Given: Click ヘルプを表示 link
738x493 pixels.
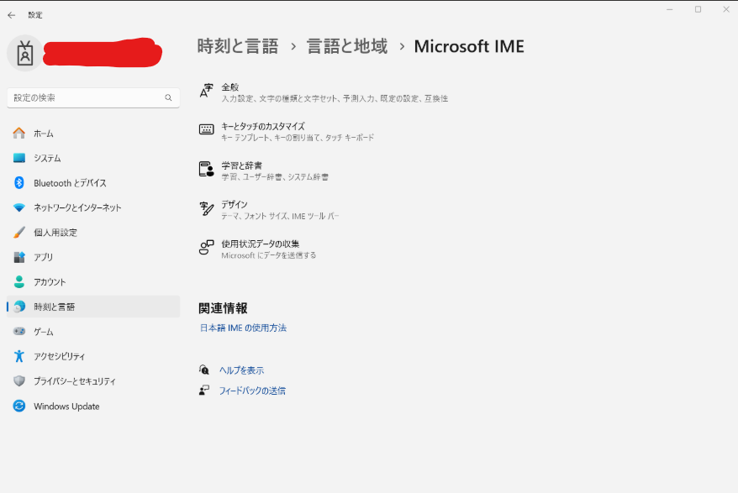Looking at the screenshot, I should 241,370.
